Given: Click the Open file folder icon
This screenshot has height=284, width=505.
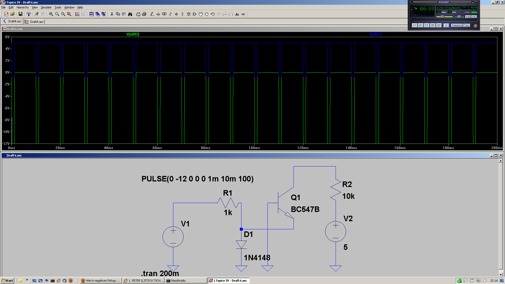Looking at the screenshot, I should (12, 14).
